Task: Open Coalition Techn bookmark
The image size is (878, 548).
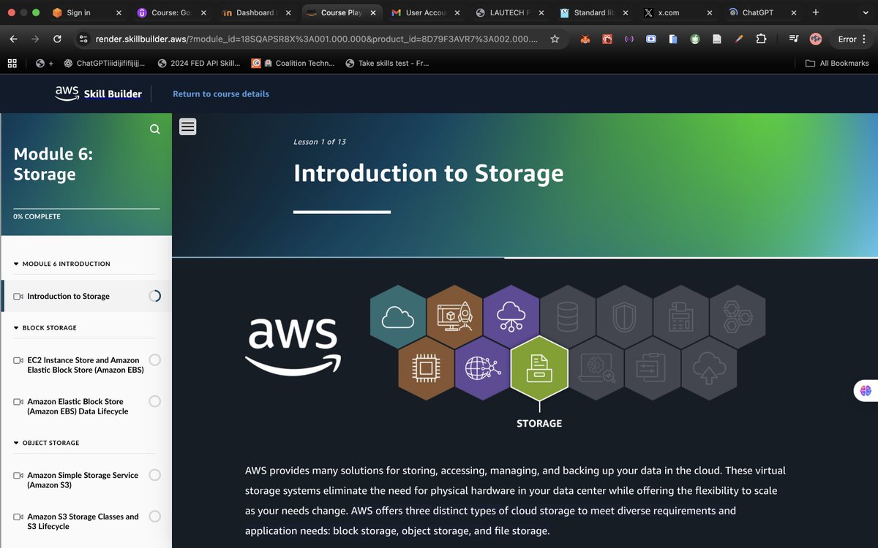Action: tap(293, 64)
